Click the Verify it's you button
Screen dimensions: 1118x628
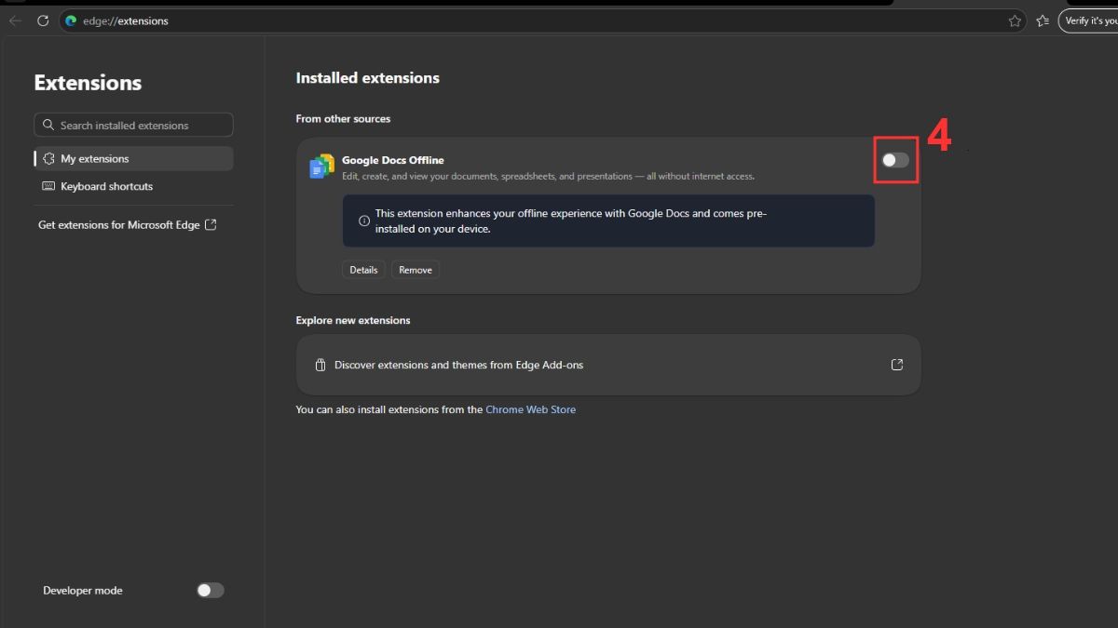[x=1088, y=20]
